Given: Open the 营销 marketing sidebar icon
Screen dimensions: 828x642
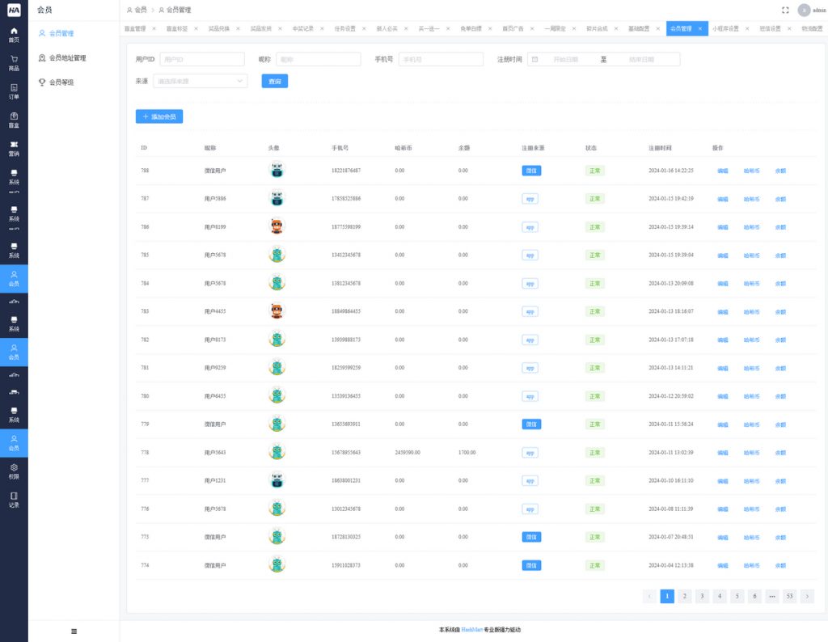Looking at the screenshot, I should click(x=14, y=148).
